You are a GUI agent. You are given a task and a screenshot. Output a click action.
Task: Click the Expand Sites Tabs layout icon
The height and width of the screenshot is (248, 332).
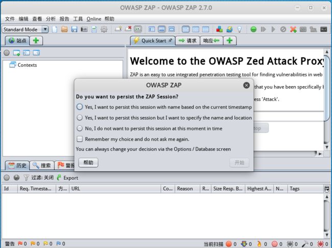(x=152, y=29)
